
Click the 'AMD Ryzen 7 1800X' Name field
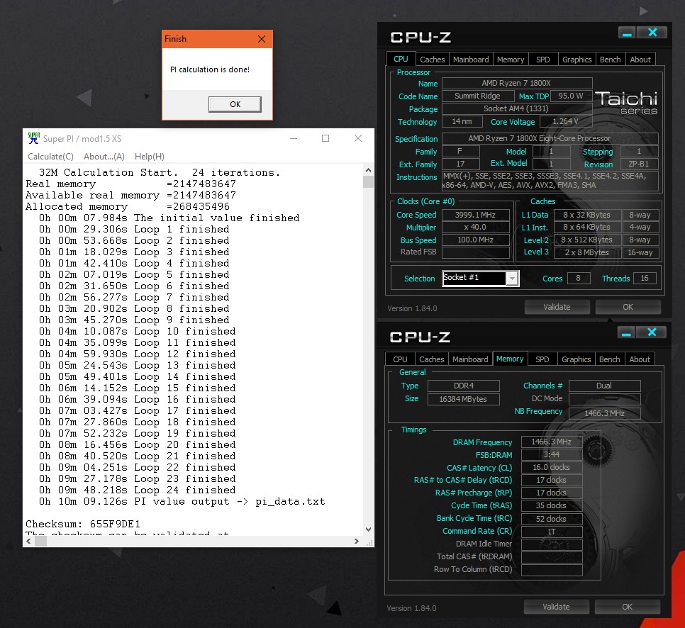pos(517,83)
